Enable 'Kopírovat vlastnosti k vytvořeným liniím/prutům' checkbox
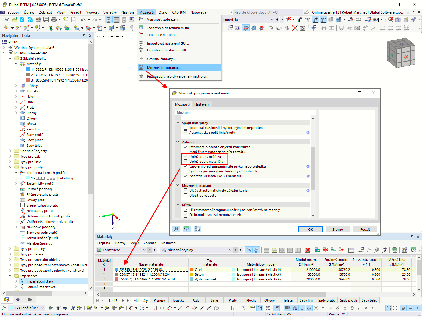 click(186, 128)
